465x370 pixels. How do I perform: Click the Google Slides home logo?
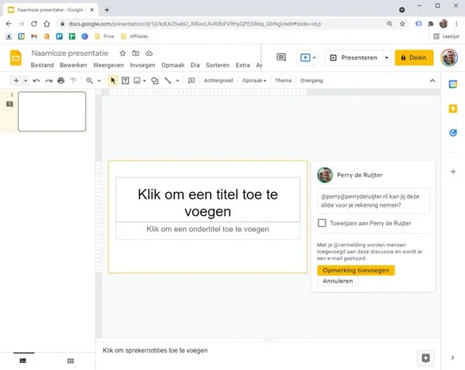(15, 57)
